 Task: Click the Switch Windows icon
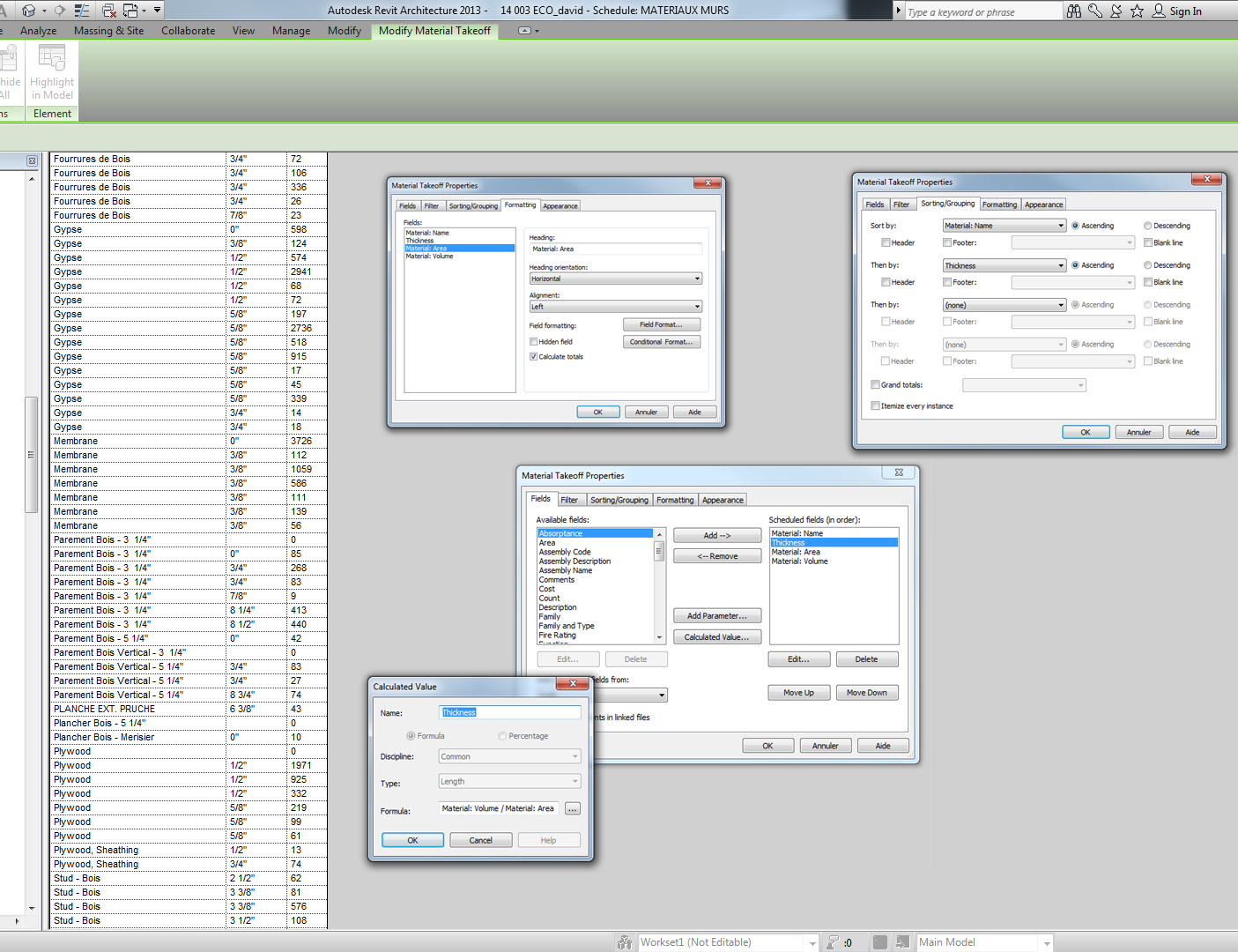point(131,11)
